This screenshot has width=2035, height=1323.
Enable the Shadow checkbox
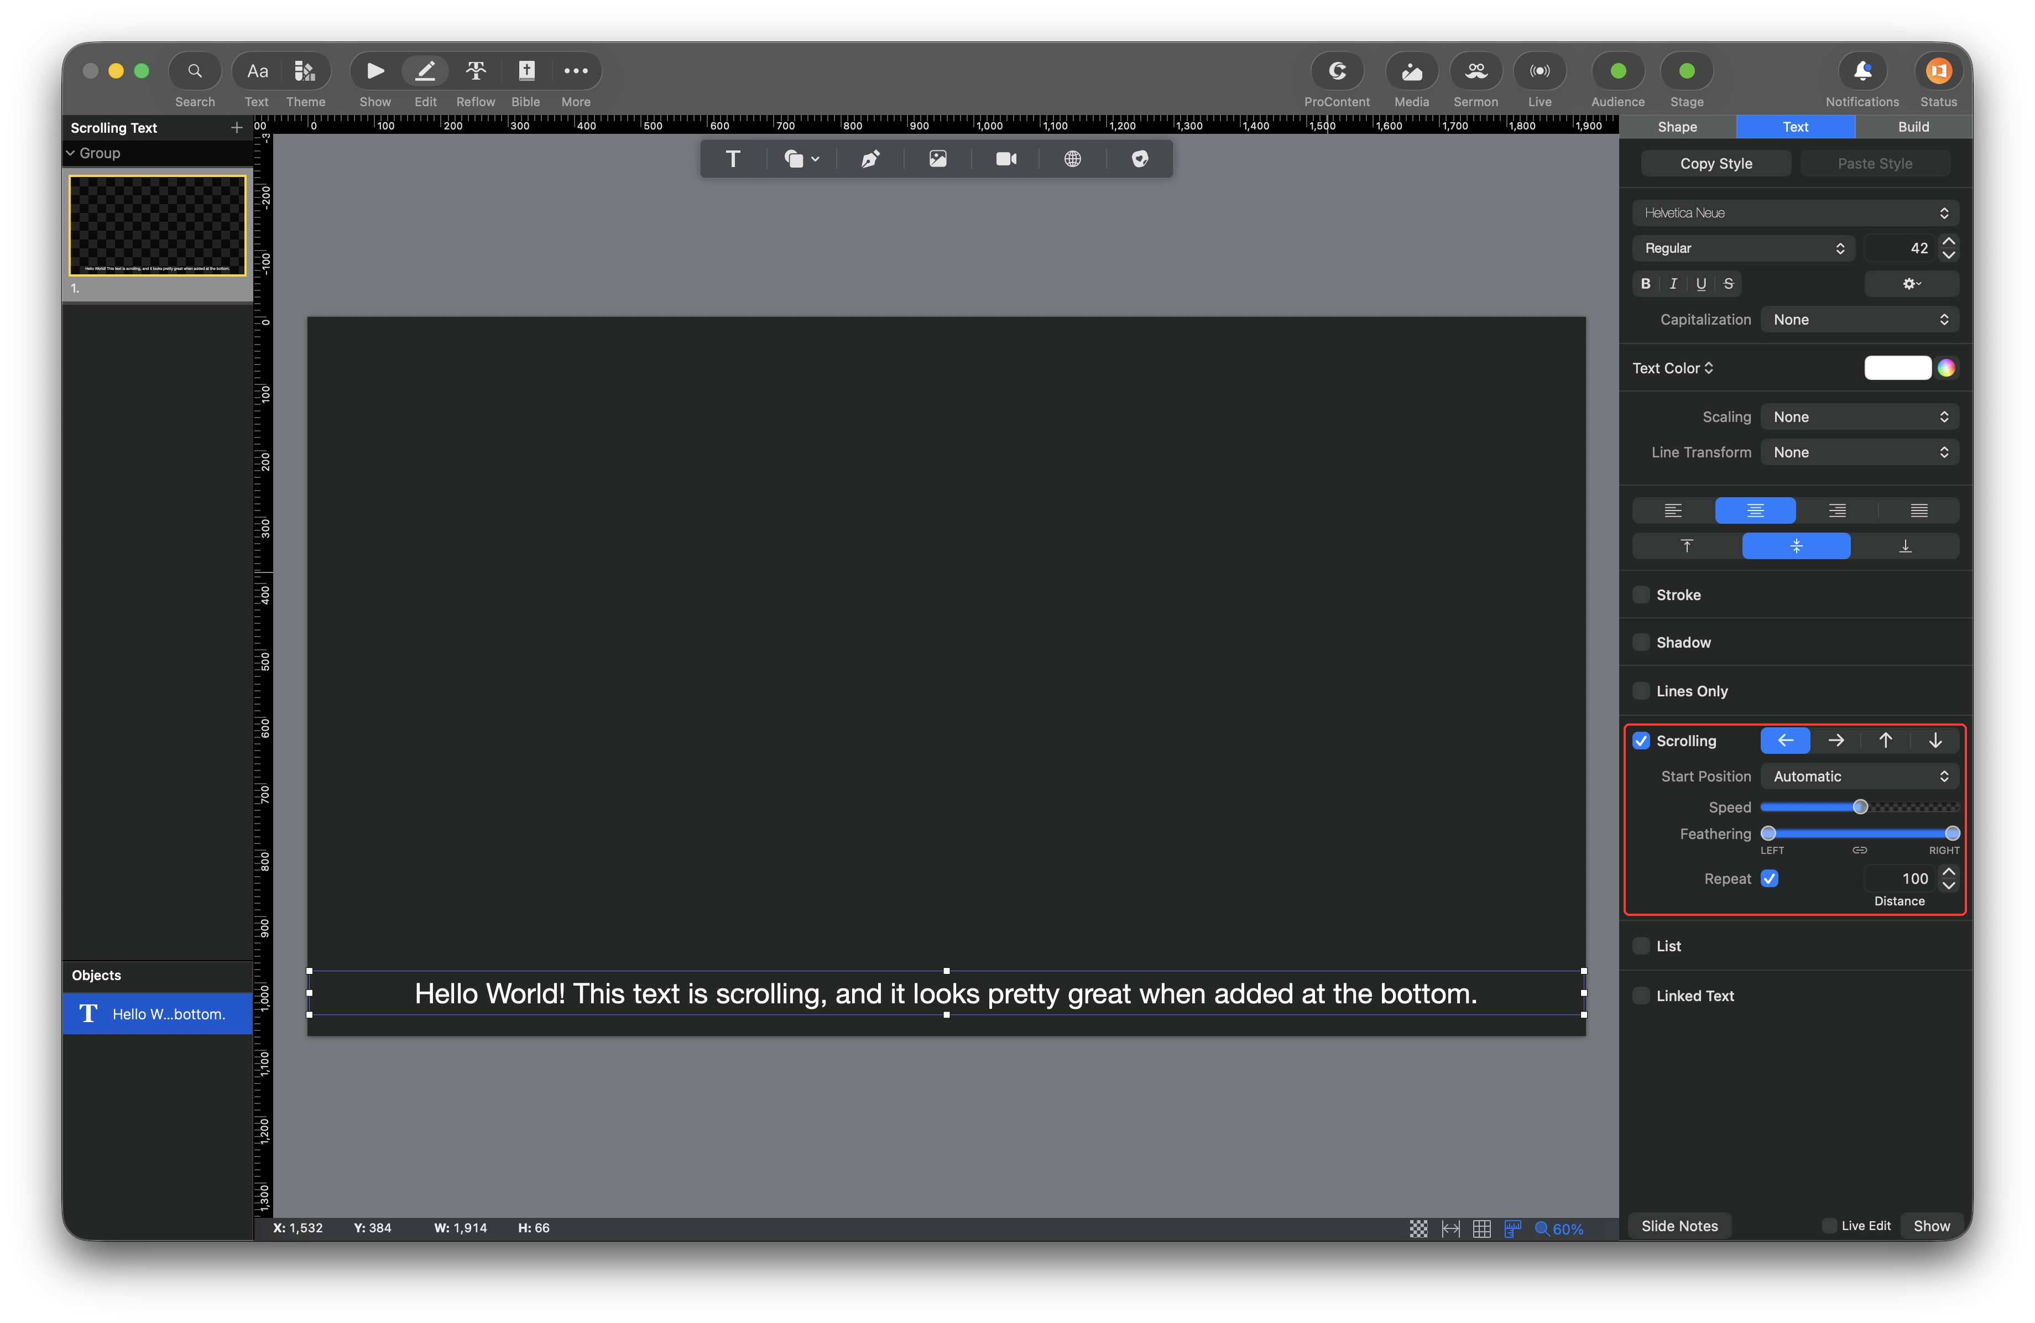point(1641,642)
